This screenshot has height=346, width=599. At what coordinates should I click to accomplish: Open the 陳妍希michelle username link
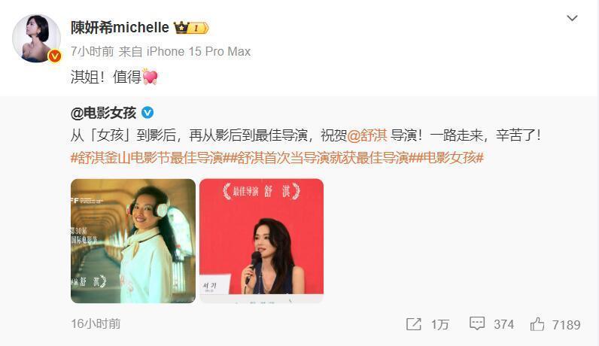click(x=120, y=28)
